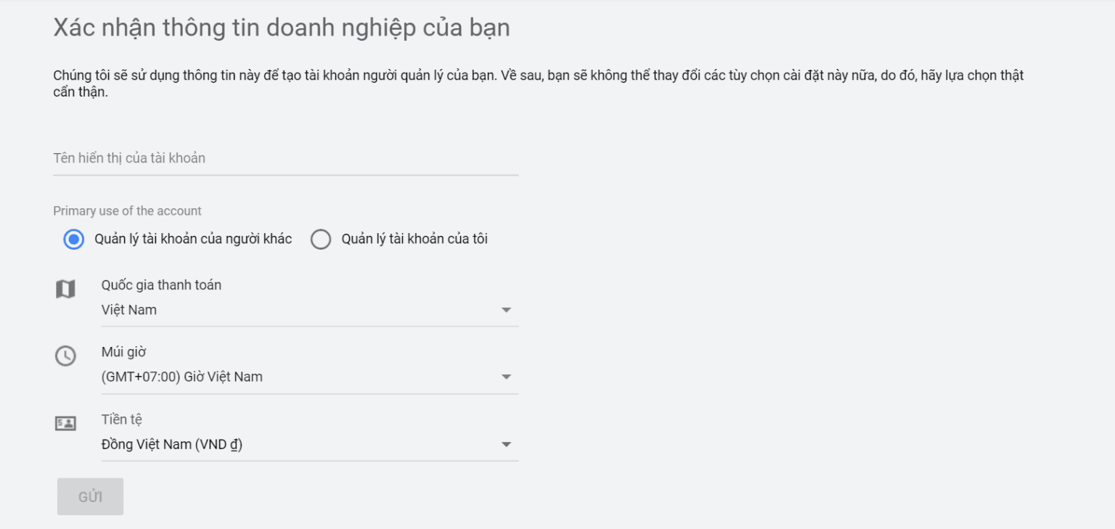Expand the currency dropdown arrow
1115x529 pixels.
tap(506, 445)
